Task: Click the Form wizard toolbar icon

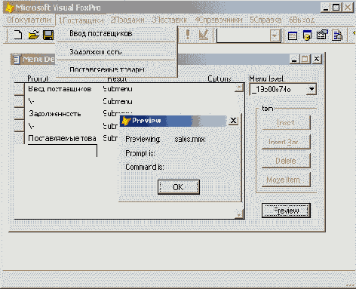Action: click(x=322, y=35)
